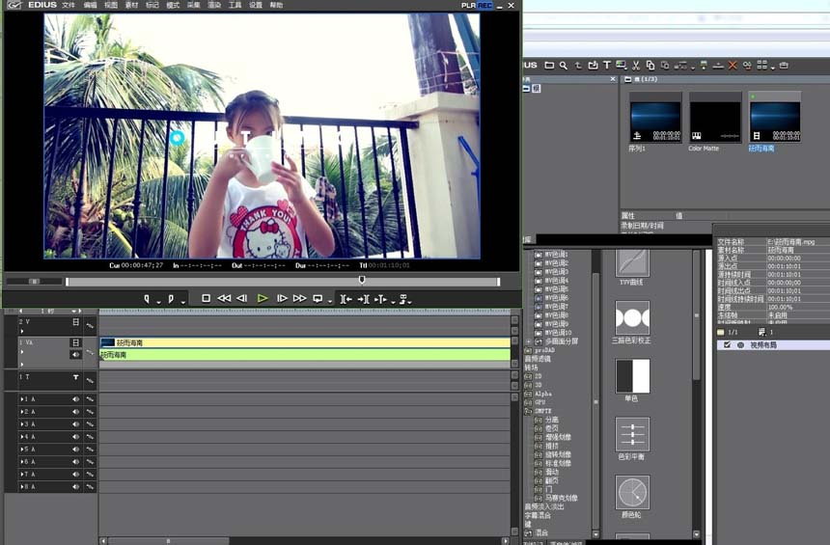The height and width of the screenshot is (545, 830).
Task: Uncheck the 视频布局 checkbox
Action: [727, 344]
